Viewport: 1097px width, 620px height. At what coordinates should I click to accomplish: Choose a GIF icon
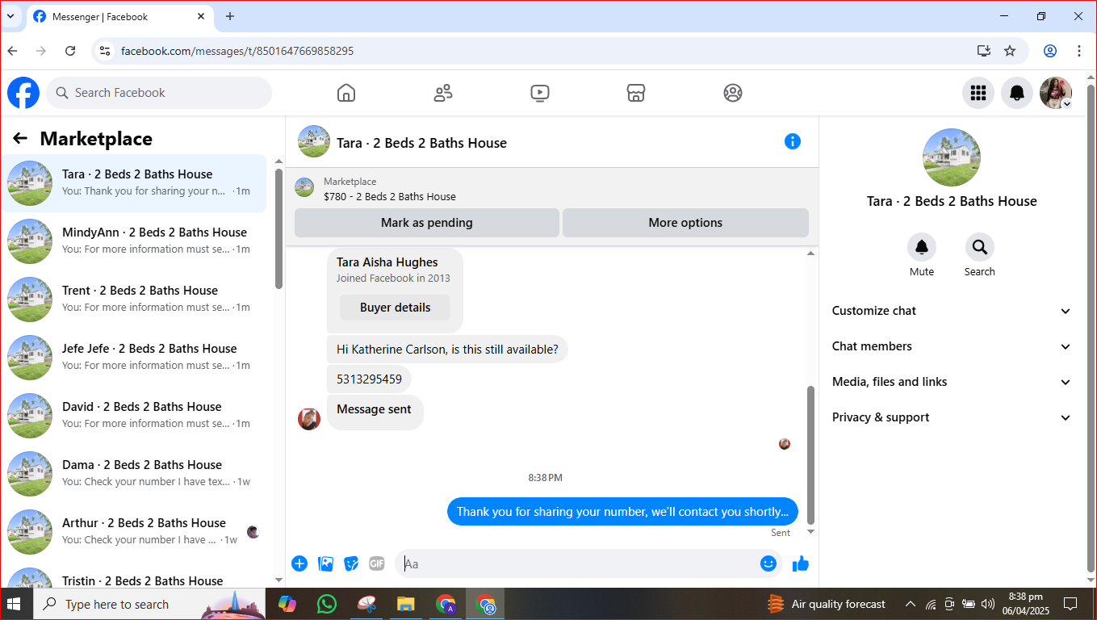(377, 563)
